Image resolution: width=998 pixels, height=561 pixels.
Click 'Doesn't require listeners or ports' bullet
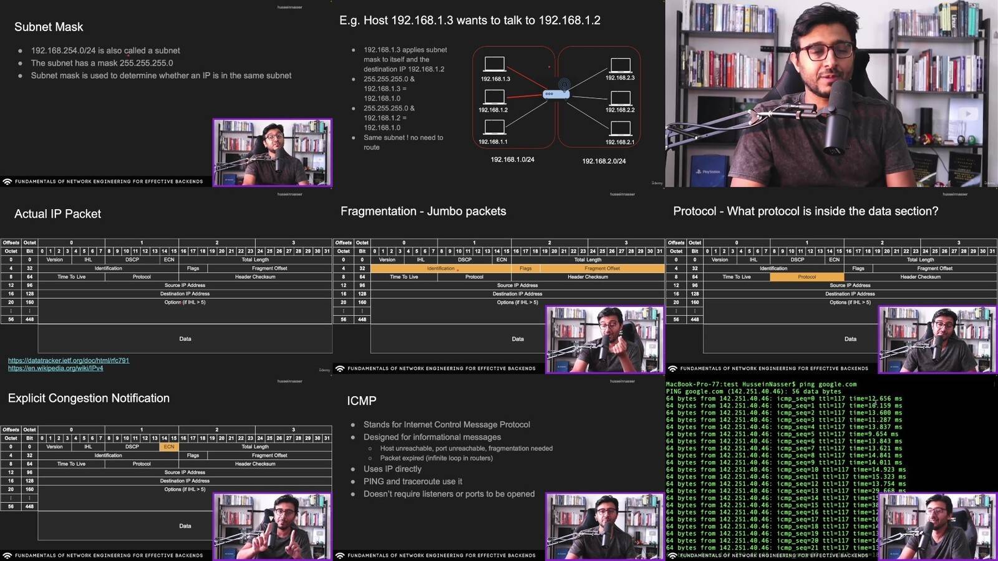click(x=449, y=494)
